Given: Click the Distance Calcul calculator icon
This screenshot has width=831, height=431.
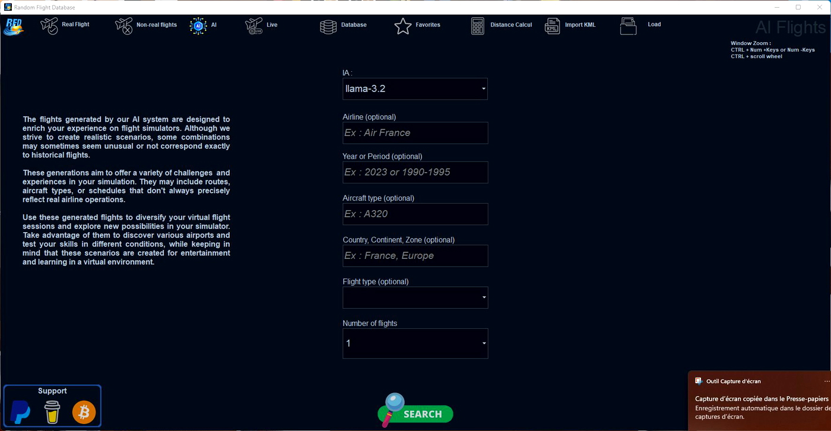Looking at the screenshot, I should [x=478, y=26].
